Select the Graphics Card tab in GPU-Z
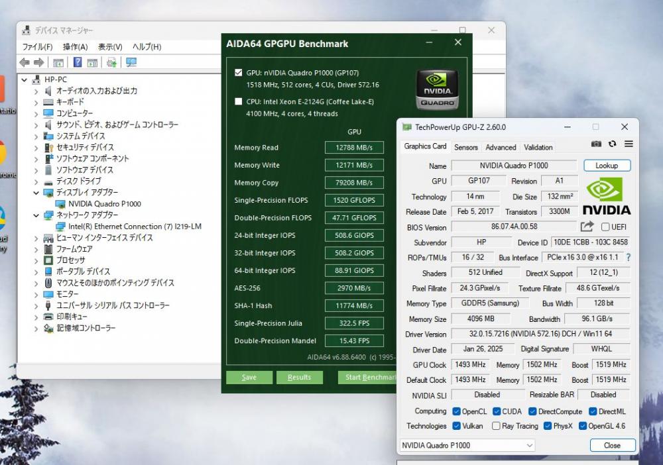The image size is (663, 465). (x=425, y=146)
